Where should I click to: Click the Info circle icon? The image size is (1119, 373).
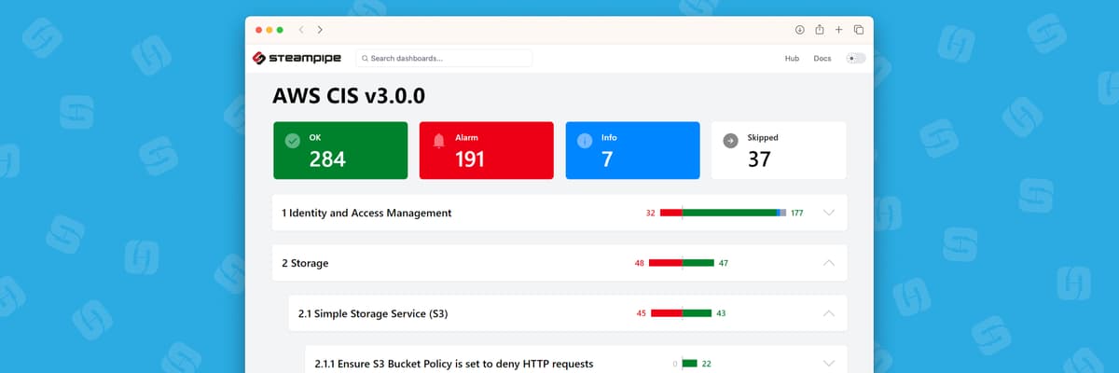click(x=585, y=141)
